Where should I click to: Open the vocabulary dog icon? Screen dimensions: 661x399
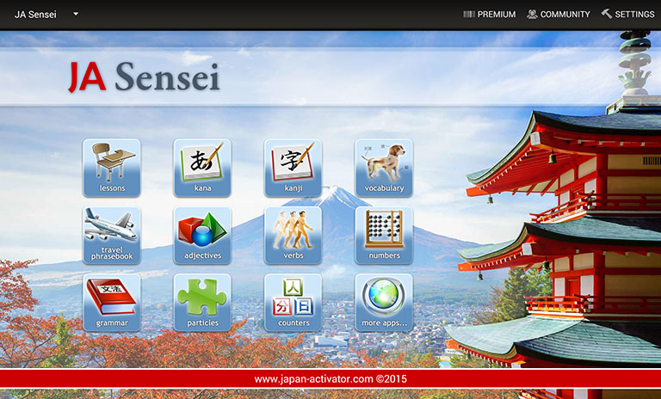pyautogui.click(x=384, y=168)
